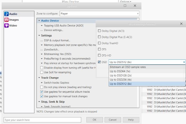Viewport: 186px width, 124px height.
Task: Toggle Do not play silence checkbox
Action: (42, 87)
